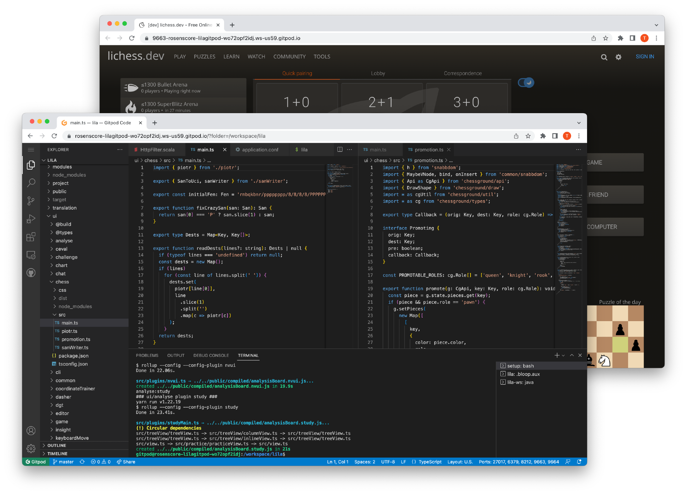Image resolution: width=687 pixels, height=491 pixels.
Task: Click the left editor minimap
Action: [x=339, y=178]
